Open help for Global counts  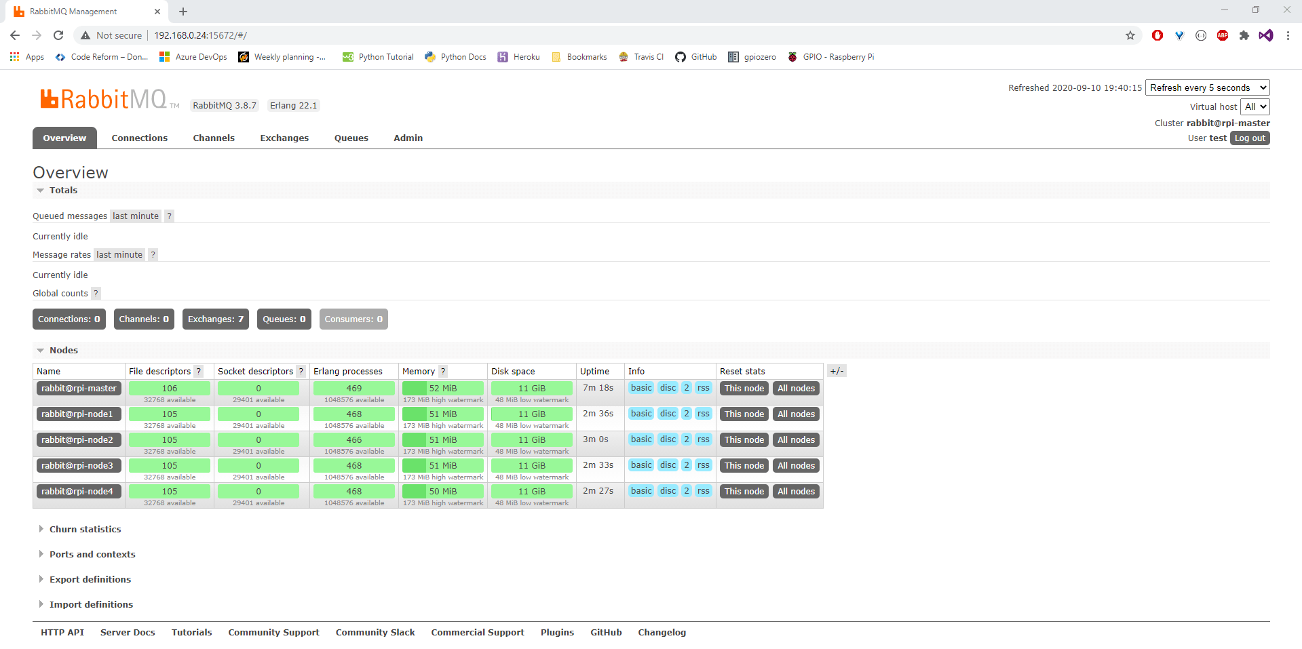tap(96, 294)
